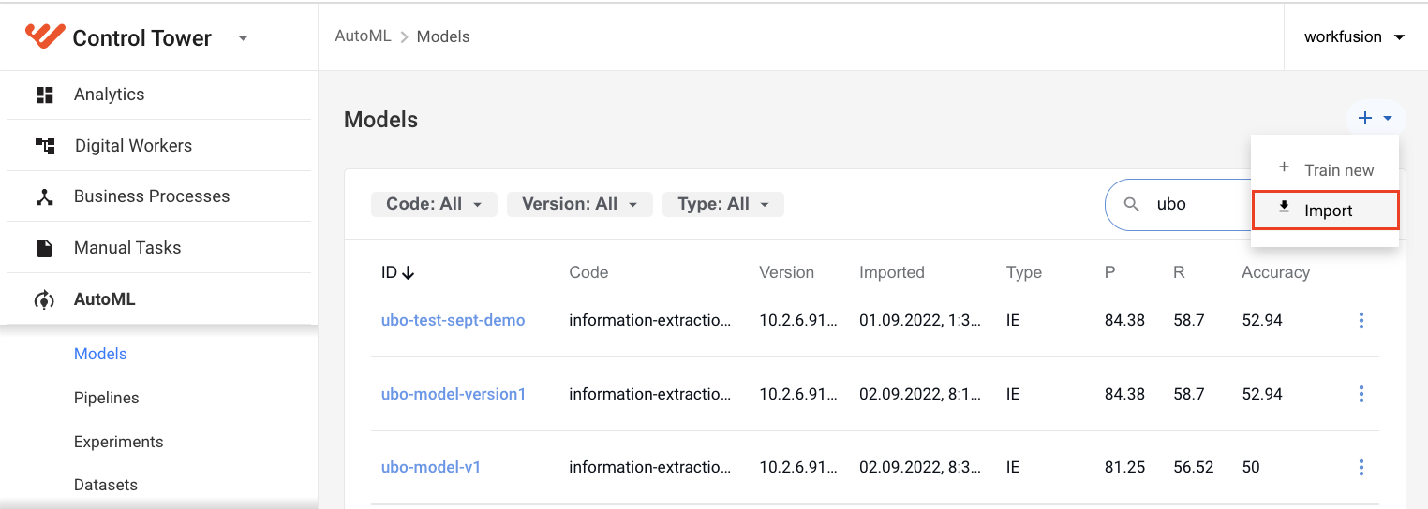This screenshot has width=1428, height=509.
Task: Open the ubo-model-version1 model link
Action: 454,394
